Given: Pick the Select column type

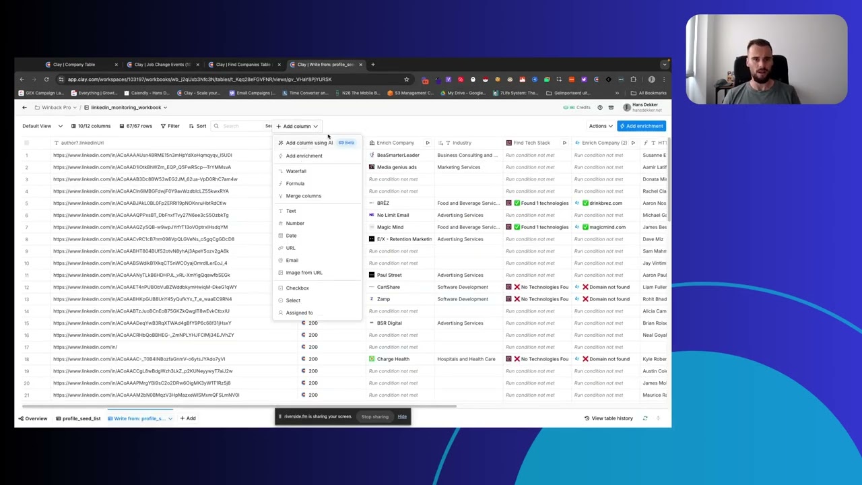Looking at the screenshot, I should click(x=317, y=300).
